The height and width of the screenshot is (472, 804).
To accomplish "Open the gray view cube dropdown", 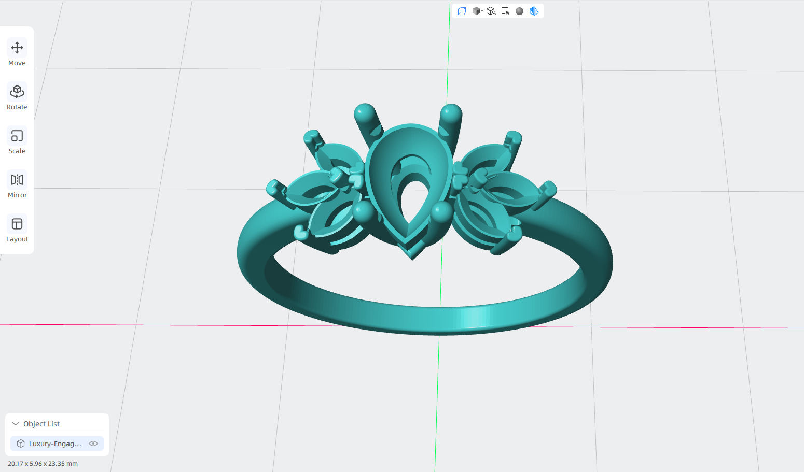I will point(477,11).
